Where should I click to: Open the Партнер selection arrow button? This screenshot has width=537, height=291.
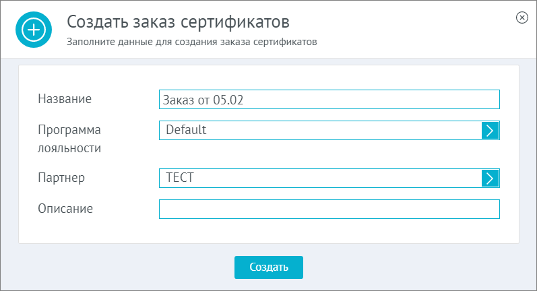coord(490,179)
